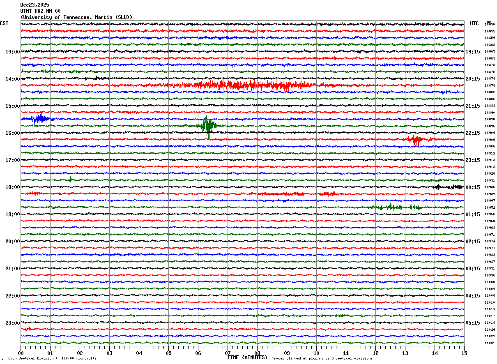Image resolution: width=497 pixels, height=364 pixels.
Task: Click the 20:15 UTC time label
Action: click(x=473, y=79)
